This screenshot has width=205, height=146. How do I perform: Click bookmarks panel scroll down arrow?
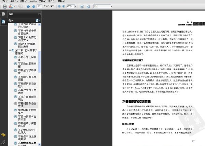[x=39, y=144]
